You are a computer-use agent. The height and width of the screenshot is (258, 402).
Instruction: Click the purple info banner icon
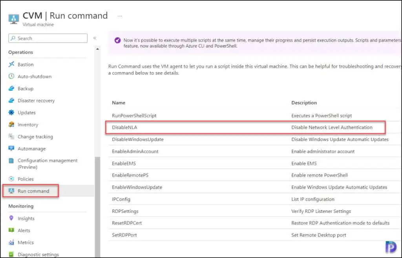tap(117, 40)
